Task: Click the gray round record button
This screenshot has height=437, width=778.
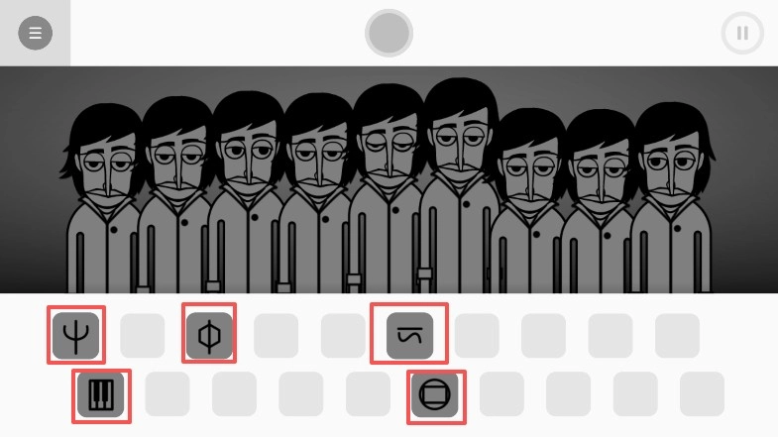Action: click(389, 33)
